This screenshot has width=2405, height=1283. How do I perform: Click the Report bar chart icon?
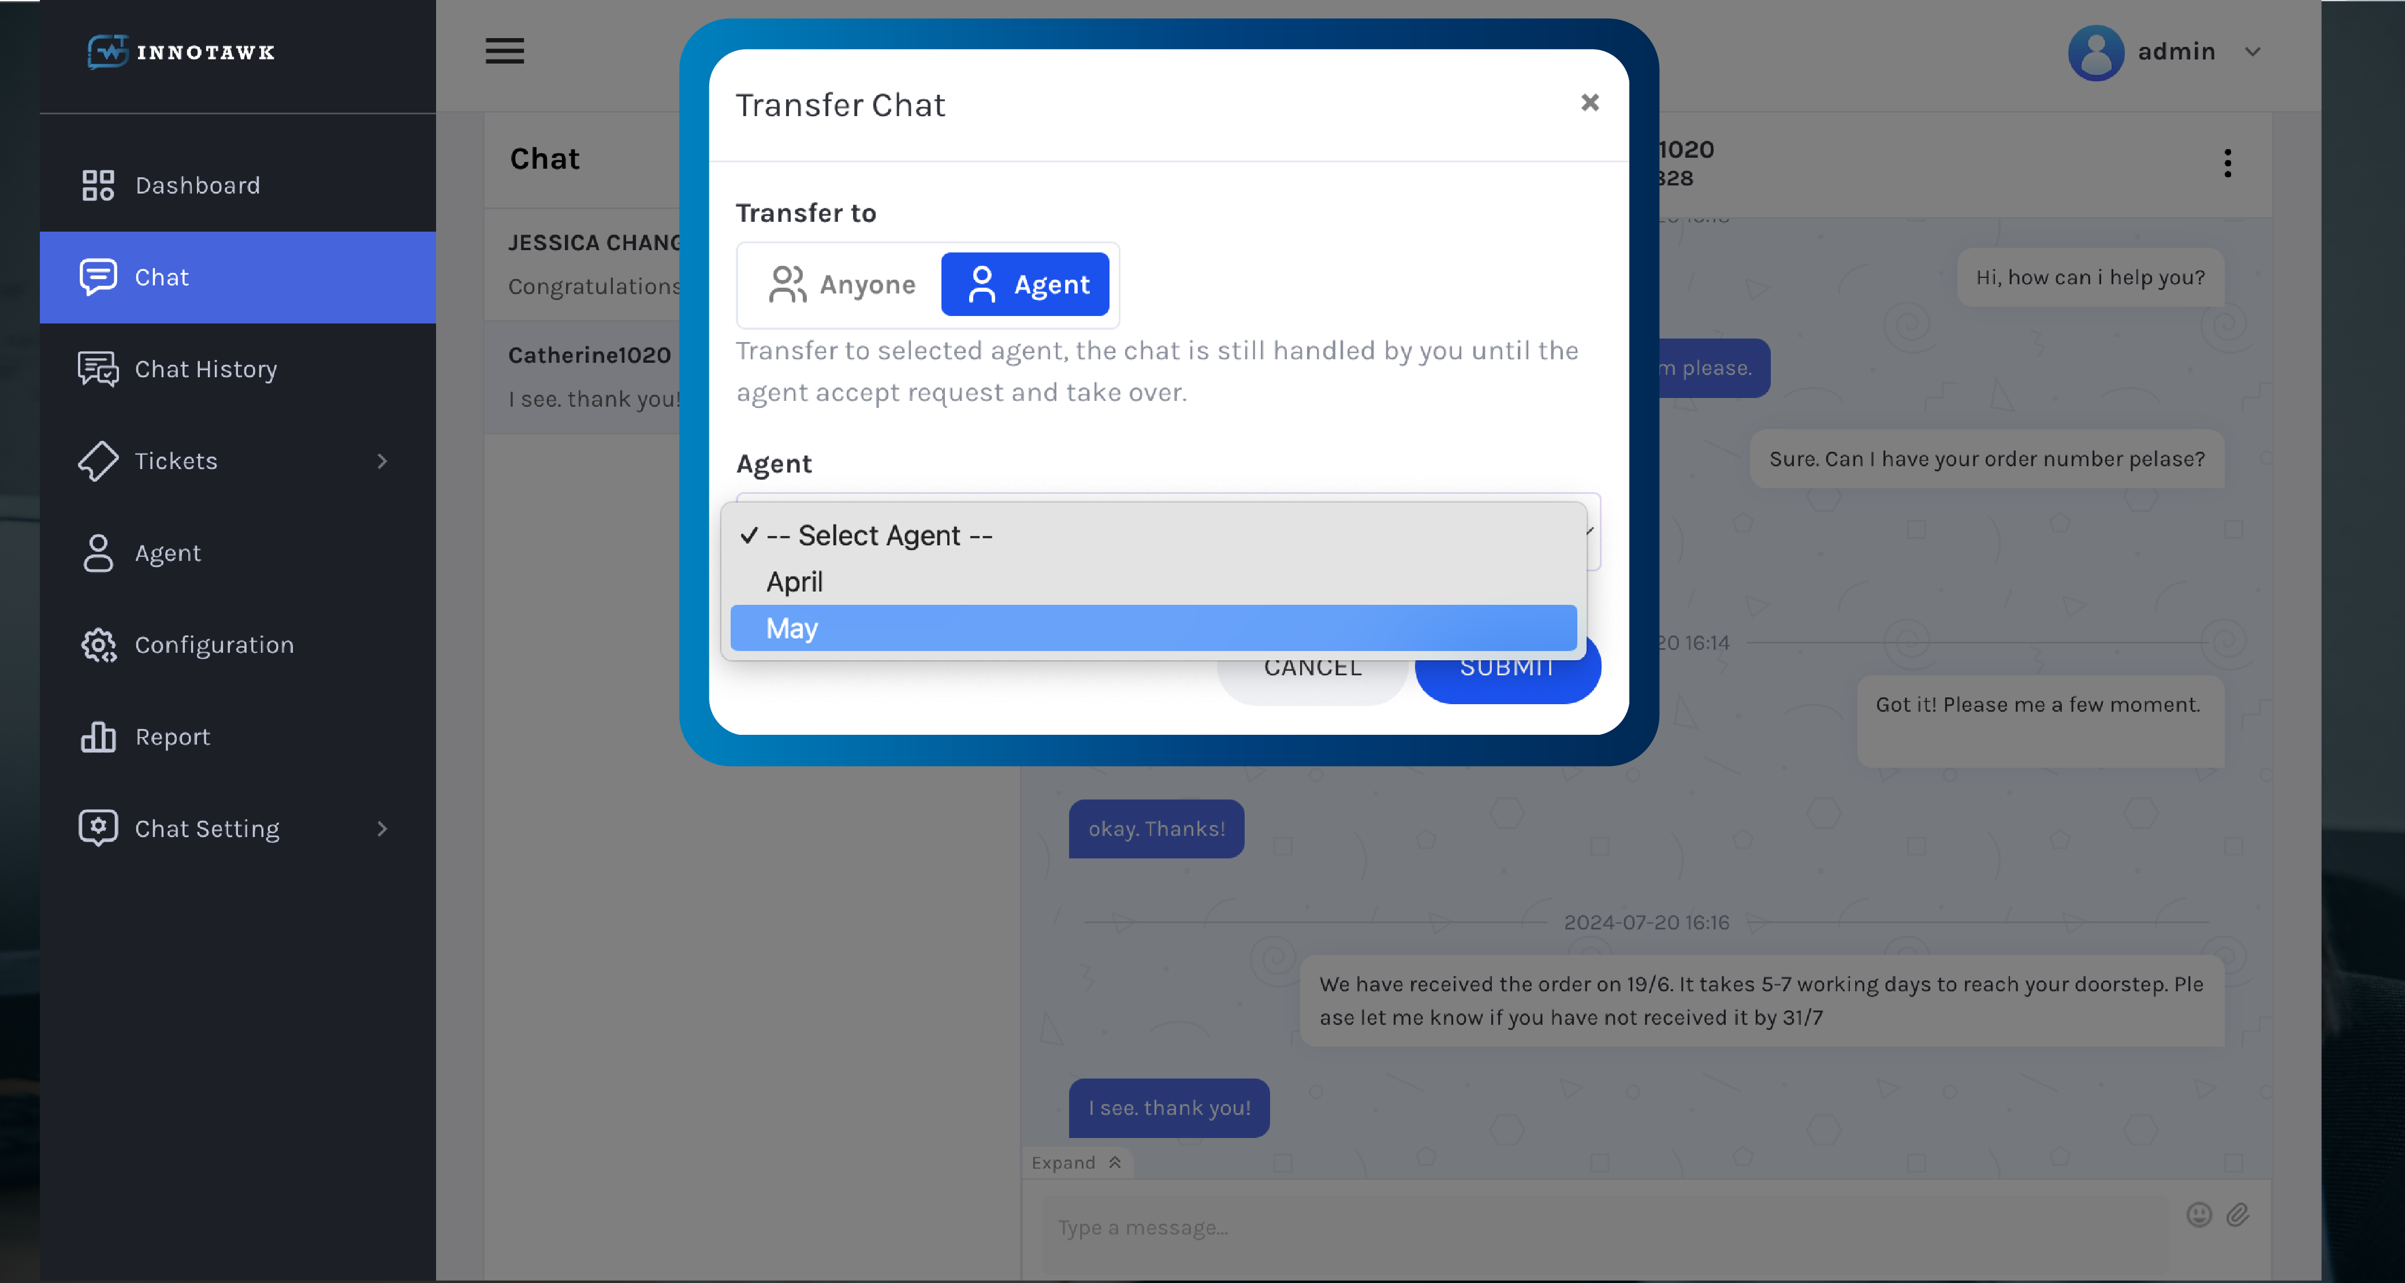coord(98,737)
